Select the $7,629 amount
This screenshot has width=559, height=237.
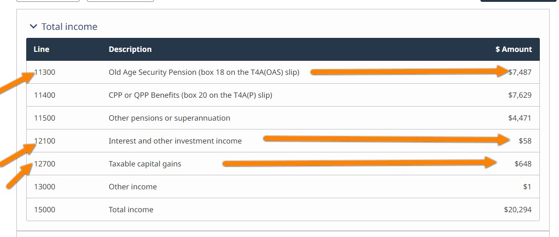pos(520,95)
